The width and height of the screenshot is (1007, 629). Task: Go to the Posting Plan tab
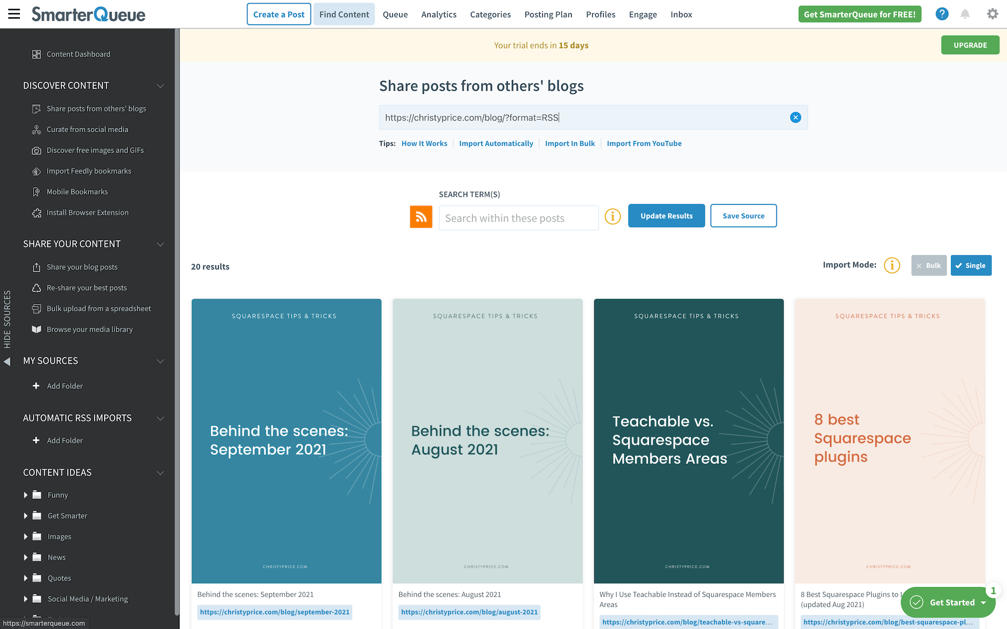point(548,15)
